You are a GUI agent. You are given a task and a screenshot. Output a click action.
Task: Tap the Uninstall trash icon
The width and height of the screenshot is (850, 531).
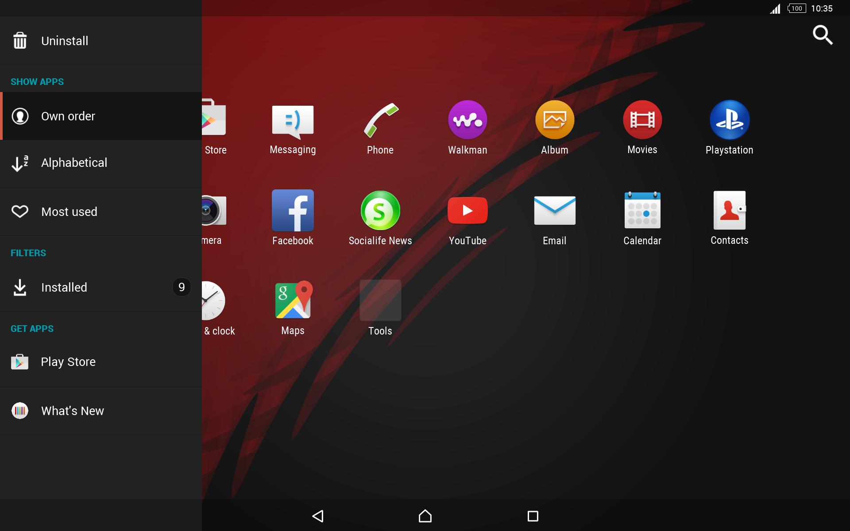point(20,41)
